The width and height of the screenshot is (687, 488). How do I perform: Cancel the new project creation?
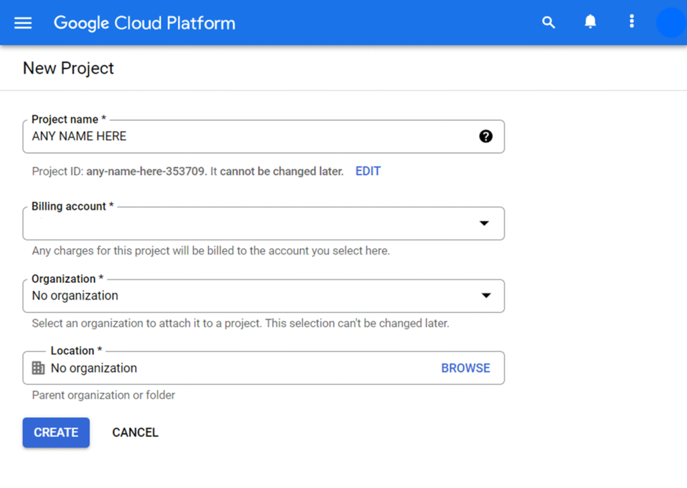click(135, 432)
